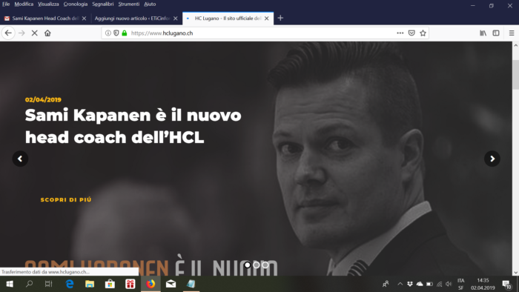Save page to Pocket
Viewport: 519px width, 292px height.
tap(411, 33)
